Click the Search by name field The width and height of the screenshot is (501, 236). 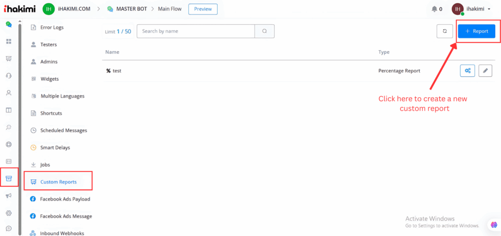point(196,31)
